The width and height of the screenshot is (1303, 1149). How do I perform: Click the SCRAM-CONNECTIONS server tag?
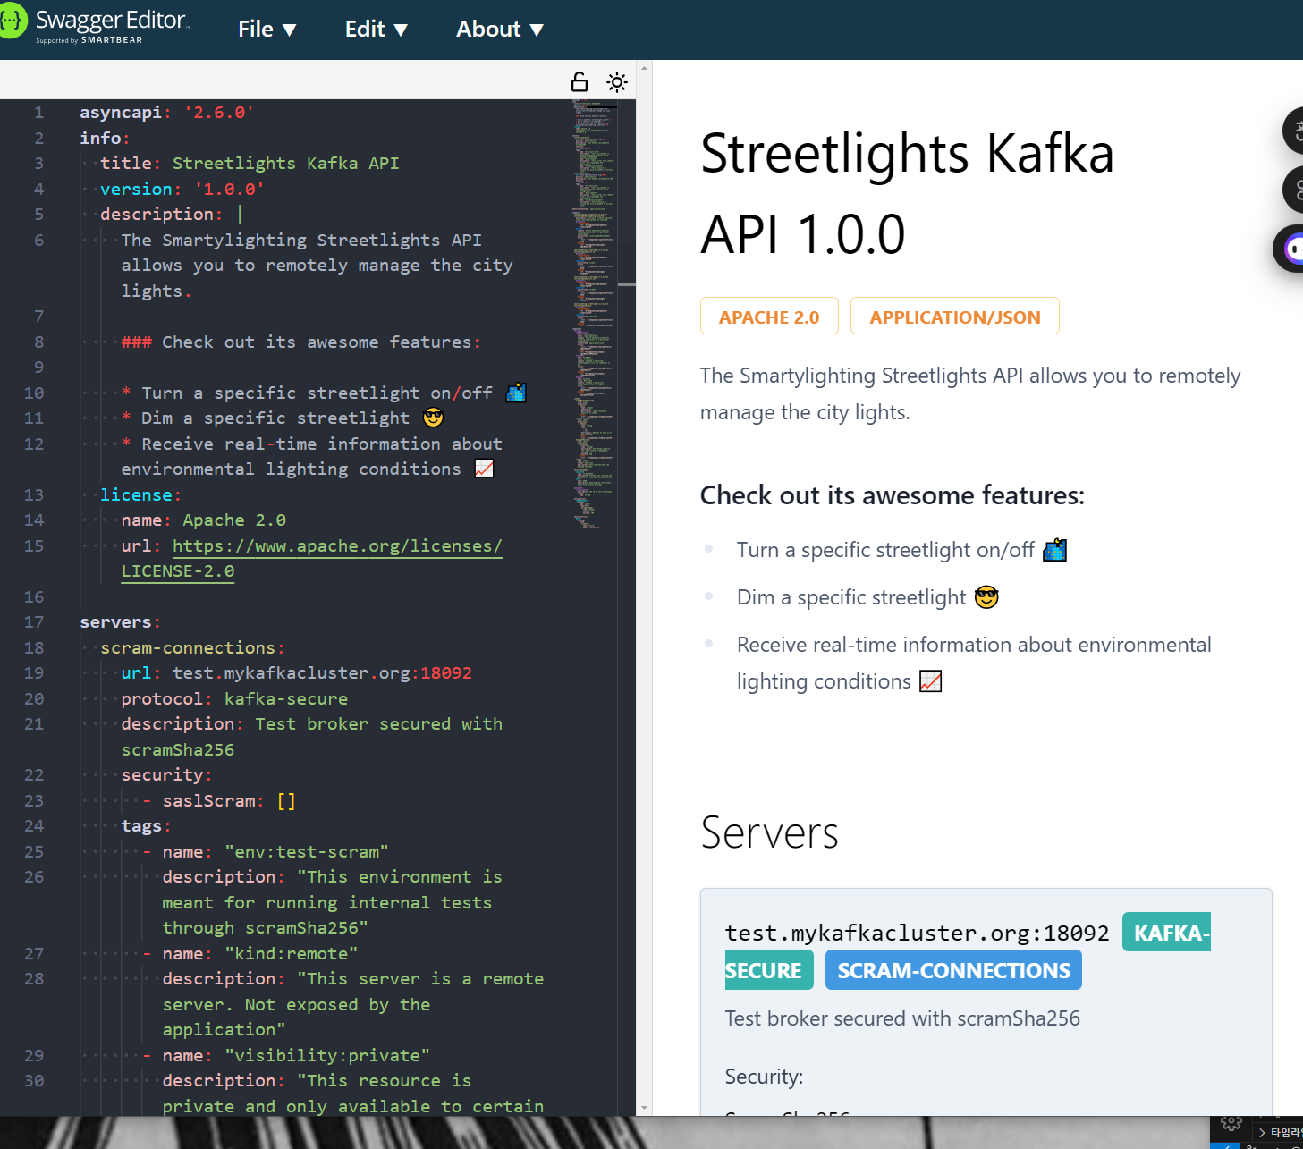(x=953, y=970)
